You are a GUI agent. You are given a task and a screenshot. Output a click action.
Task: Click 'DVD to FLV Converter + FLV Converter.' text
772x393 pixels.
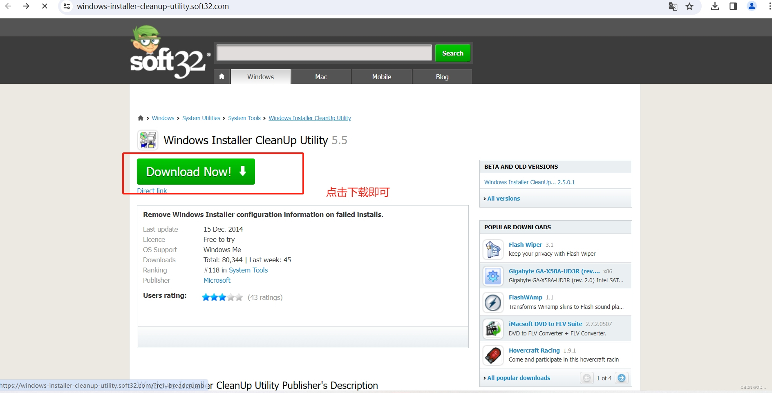557,333
